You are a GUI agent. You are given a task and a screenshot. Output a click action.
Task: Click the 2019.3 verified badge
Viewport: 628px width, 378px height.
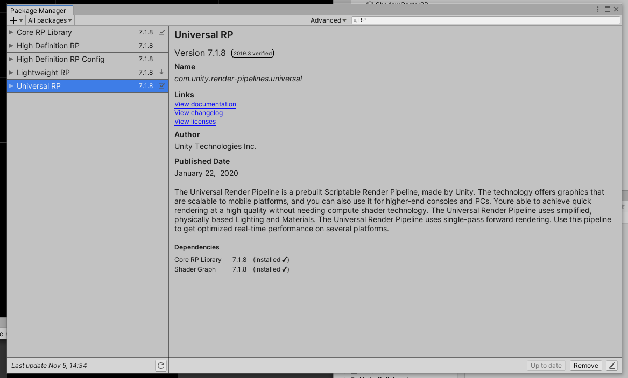click(253, 53)
